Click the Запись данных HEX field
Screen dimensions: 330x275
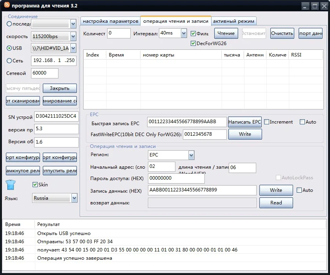pos(202,190)
